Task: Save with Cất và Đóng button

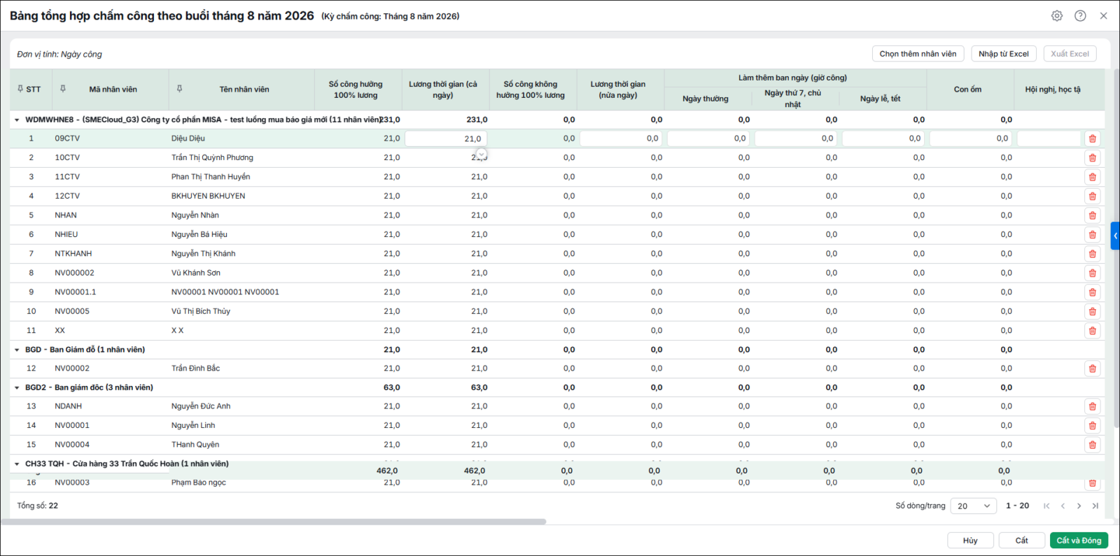Action: tap(1079, 540)
